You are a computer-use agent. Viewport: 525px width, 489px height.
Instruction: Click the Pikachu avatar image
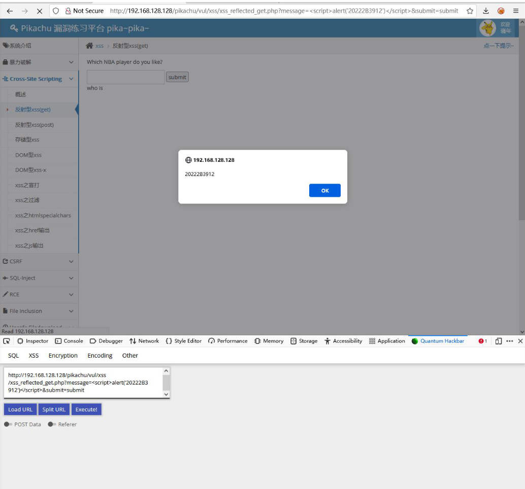tap(487, 28)
